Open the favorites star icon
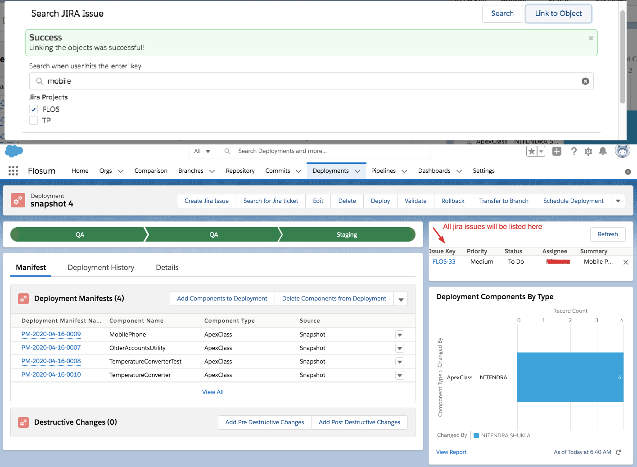The height and width of the screenshot is (467, 637). pos(532,152)
